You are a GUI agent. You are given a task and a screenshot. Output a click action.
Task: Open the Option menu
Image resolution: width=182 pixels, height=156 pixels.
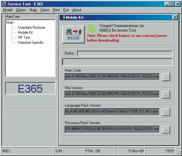(x=21, y=10)
